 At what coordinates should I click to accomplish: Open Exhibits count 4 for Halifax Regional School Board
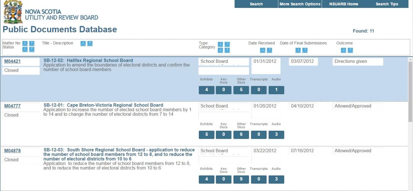pyautogui.click(x=206, y=90)
